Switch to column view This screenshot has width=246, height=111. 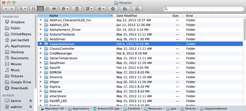(x=47, y=9)
